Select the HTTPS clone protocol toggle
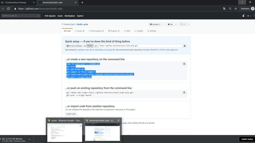The width and height of the screenshot is (255, 143). [x=90, y=46]
